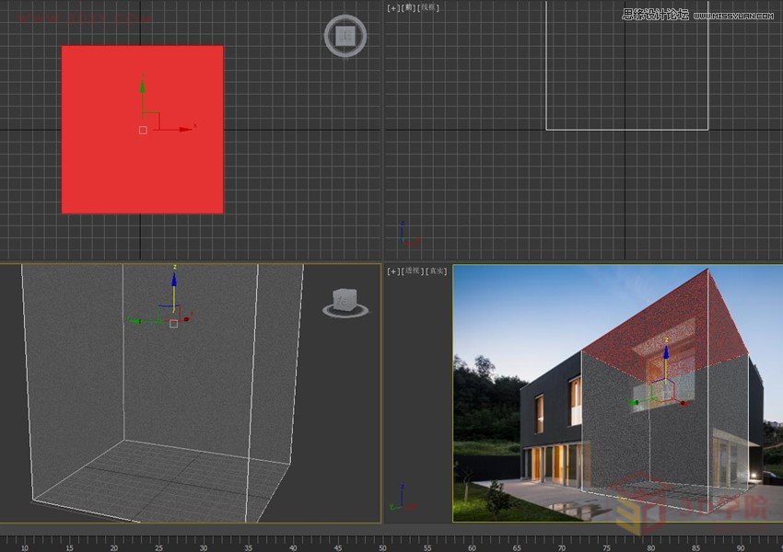
Task: Click the missyuan.com watermark link top-right
Action: pos(732,15)
